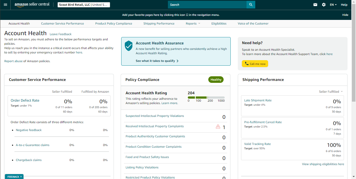
Task: Expand See what it takes to qualify
Action: (x=157, y=61)
